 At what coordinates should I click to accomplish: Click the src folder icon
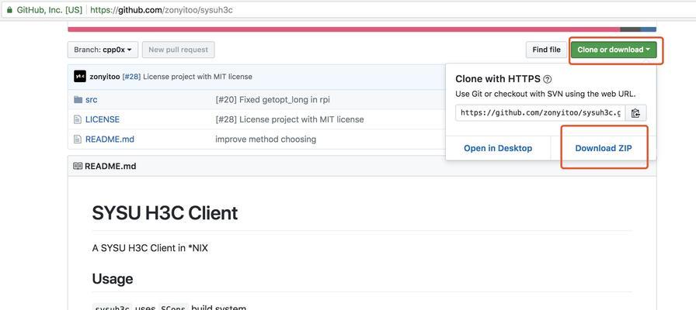[78, 100]
